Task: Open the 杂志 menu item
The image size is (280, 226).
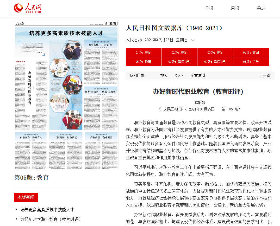Action: [261, 8]
